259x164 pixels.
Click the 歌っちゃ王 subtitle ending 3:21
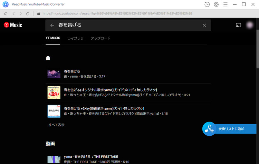127,95
